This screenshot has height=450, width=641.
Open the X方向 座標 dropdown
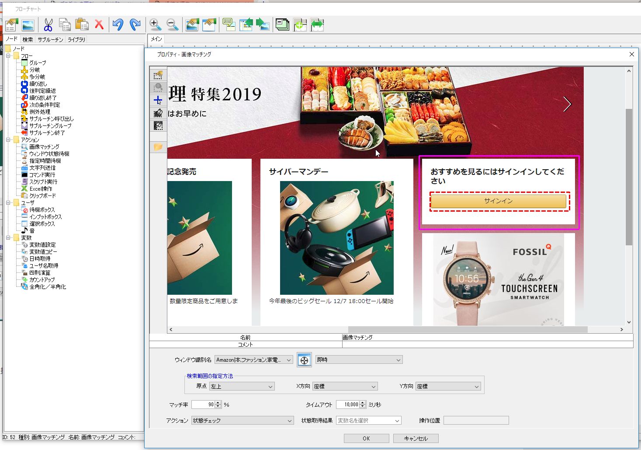(x=345, y=387)
